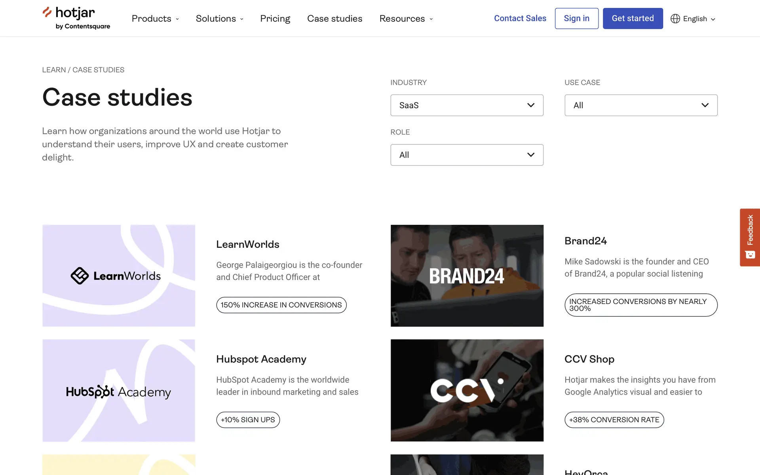The height and width of the screenshot is (475, 760).
Task: Open the Use Case filter dropdown
Action: [640, 105]
